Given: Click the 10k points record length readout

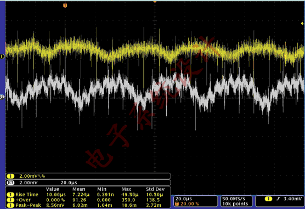Looking at the screenshot, I should point(235,204).
